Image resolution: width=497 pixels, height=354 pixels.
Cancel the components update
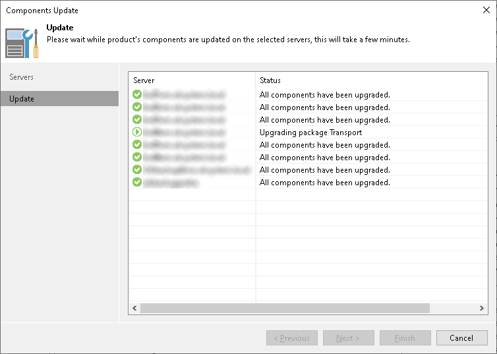pos(462,338)
